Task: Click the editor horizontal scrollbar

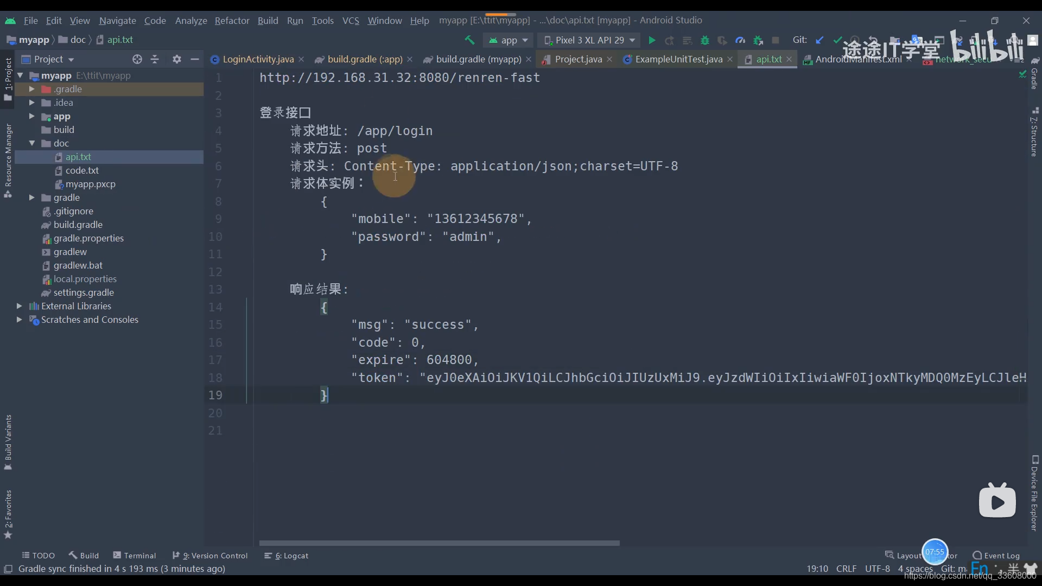Action: pyautogui.click(x=439, y=543)
